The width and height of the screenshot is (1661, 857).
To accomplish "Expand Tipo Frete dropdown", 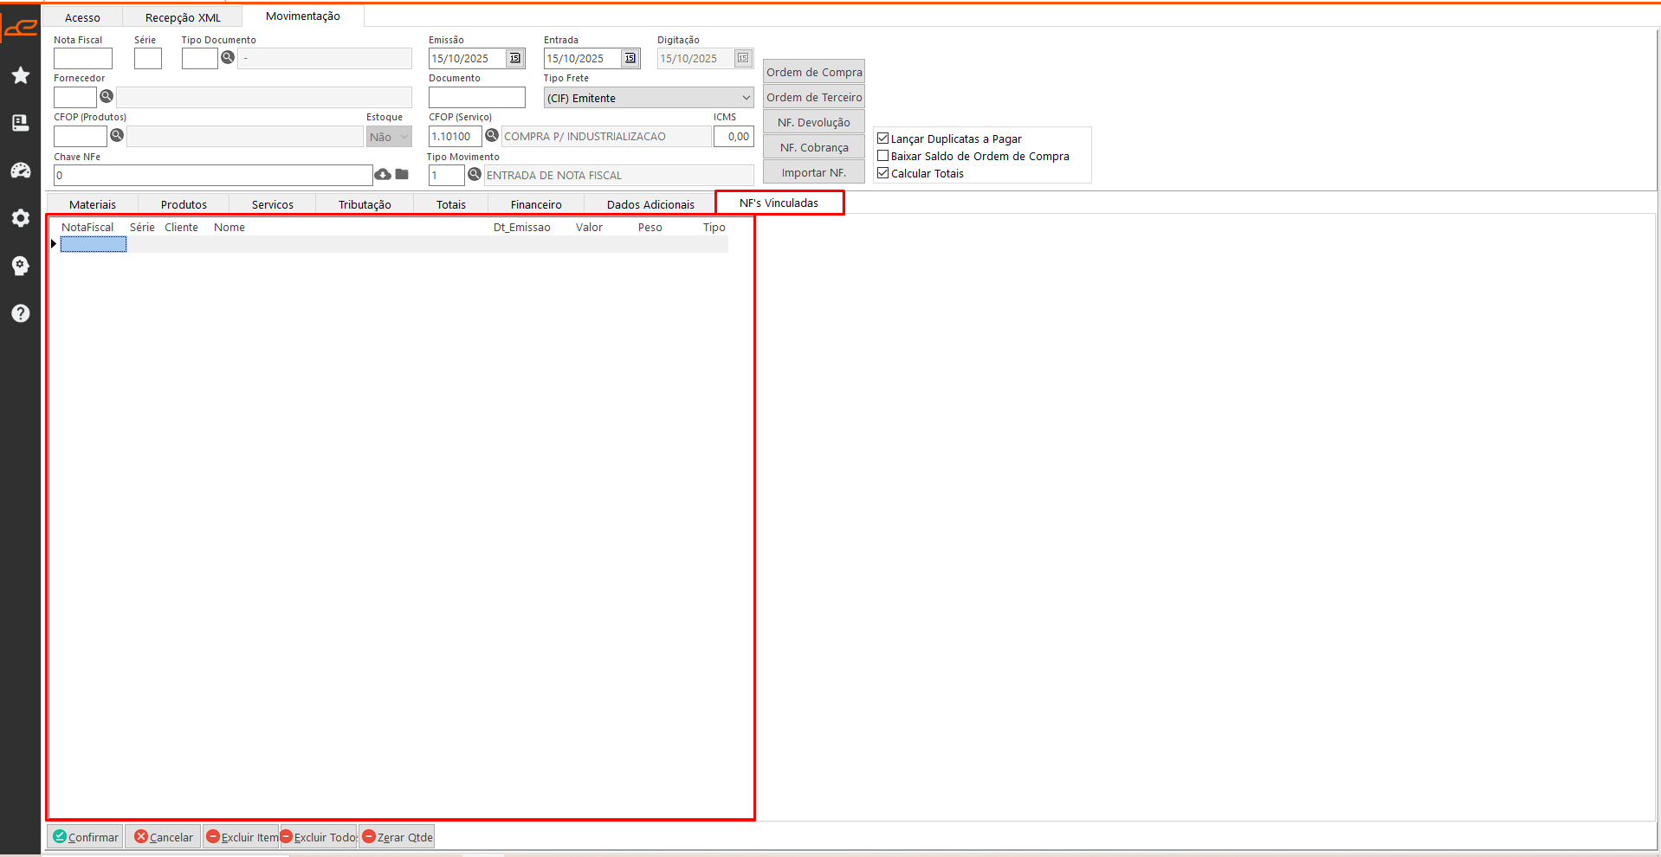I will pos(746,98).
